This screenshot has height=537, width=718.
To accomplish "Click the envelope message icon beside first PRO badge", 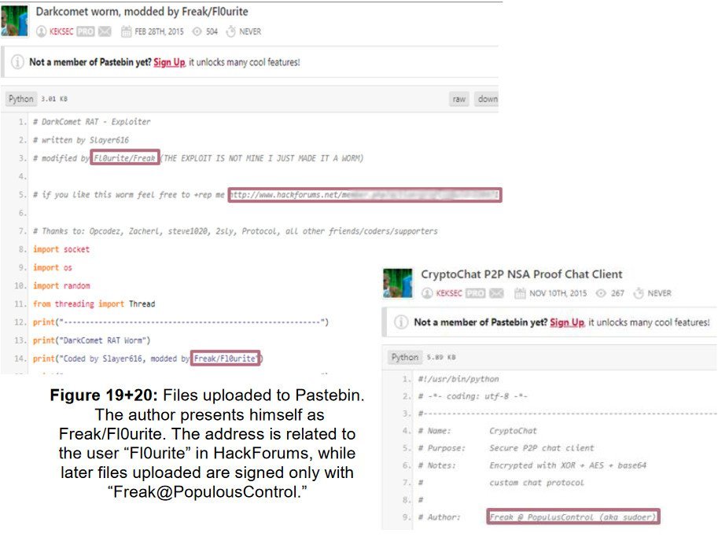I will tap(105, 31).
